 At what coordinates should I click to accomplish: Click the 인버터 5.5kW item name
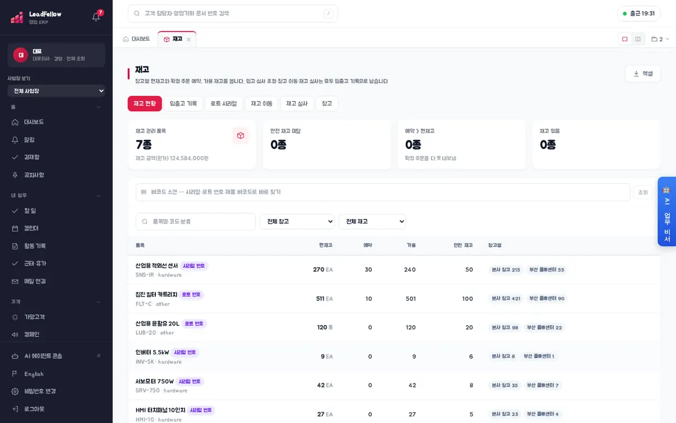tap(152, 352)
